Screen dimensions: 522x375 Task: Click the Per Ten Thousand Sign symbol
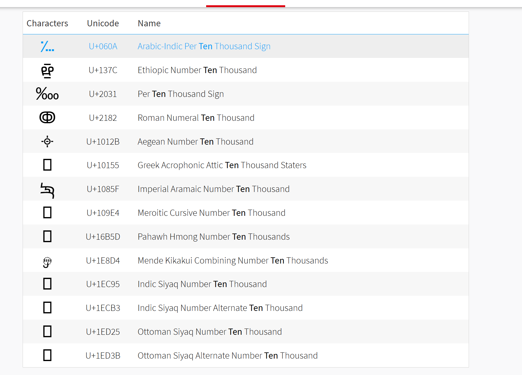pyautogui.click(x=47, y=94)
